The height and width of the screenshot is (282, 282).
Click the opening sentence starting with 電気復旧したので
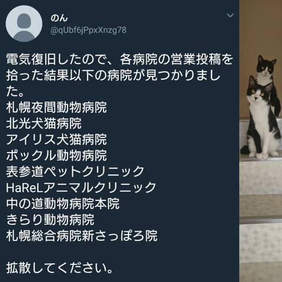119,59
